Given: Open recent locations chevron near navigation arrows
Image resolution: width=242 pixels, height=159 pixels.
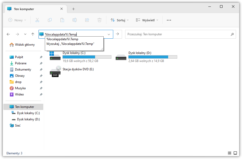Looking at the screenshot, I should coord(25,34).
